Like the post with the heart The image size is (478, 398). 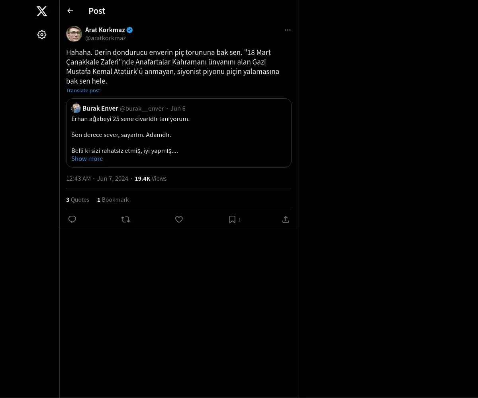click(x=179, y=219)
